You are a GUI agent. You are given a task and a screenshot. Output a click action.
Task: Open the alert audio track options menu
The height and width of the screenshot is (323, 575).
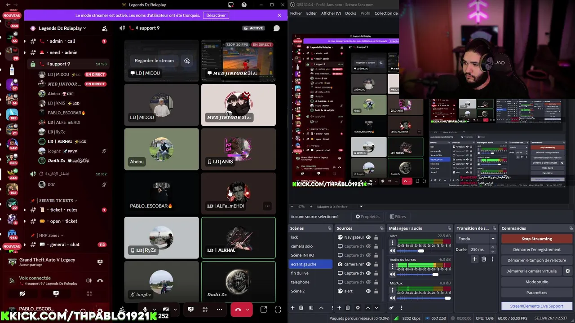[392, 243]
